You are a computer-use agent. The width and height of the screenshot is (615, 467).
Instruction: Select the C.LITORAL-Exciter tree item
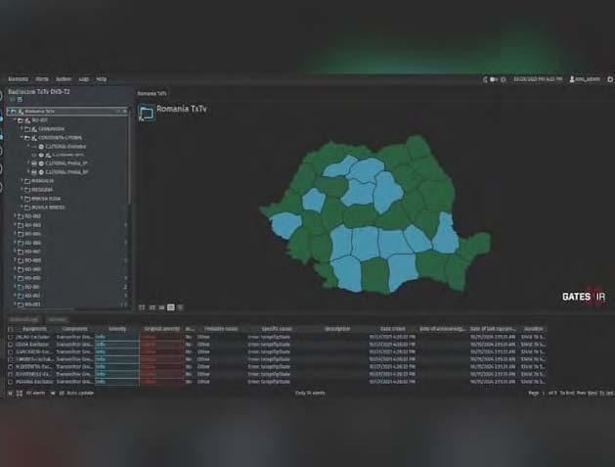[66, 147]
